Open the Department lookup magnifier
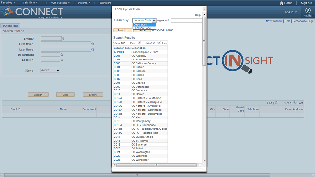The image size is (315, 177). click(62, 55)
